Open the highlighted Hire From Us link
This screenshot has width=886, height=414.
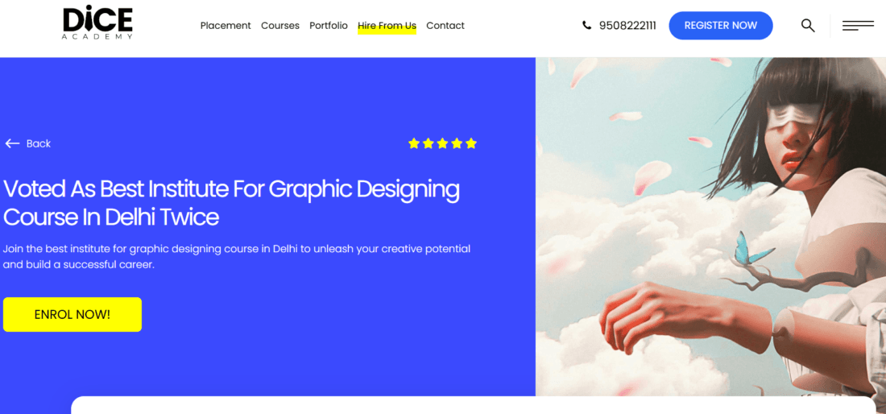[x=387, y=26]
